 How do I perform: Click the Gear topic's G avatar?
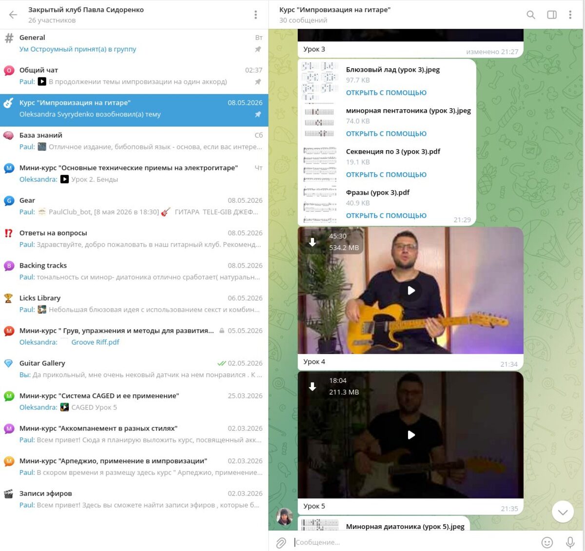point(9,200)
